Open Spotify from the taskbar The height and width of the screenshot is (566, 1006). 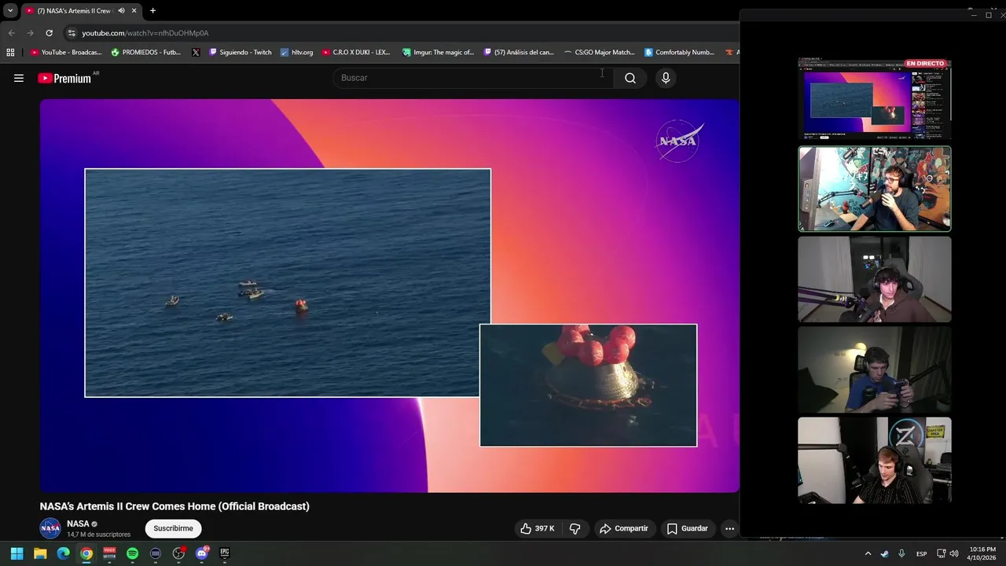pos(132,553)
